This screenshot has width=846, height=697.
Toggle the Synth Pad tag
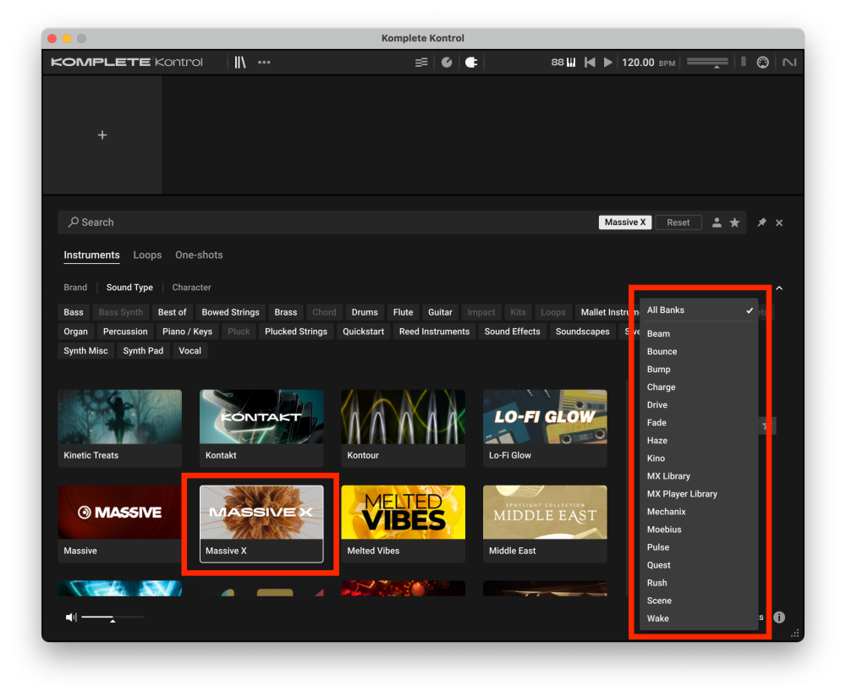click(143, 351)
